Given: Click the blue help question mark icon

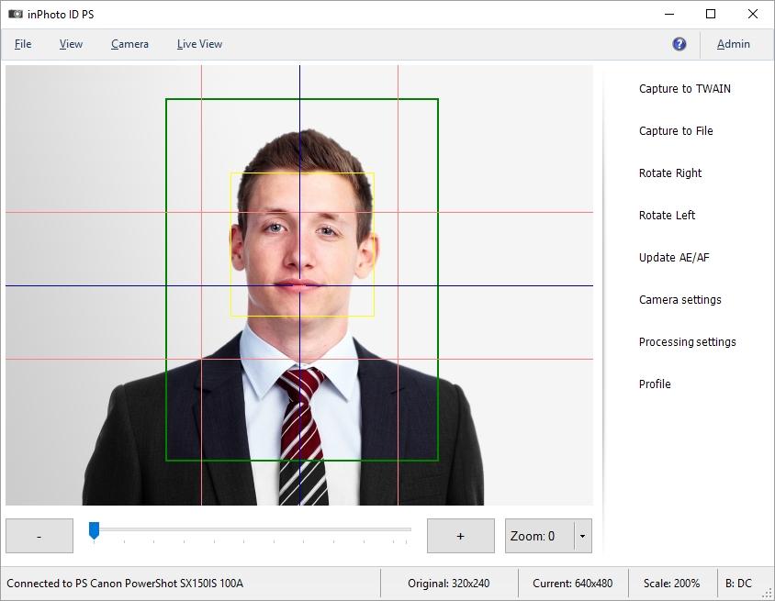Looking at the screenshot, I should 680,44.
